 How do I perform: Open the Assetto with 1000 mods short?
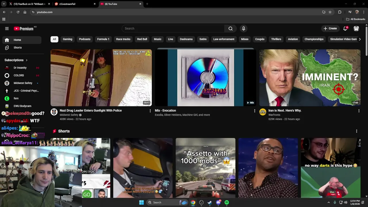coord(206,168)
